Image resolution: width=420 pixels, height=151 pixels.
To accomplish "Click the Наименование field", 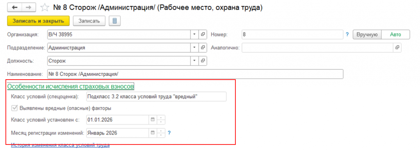I will (x=195, y=74).
